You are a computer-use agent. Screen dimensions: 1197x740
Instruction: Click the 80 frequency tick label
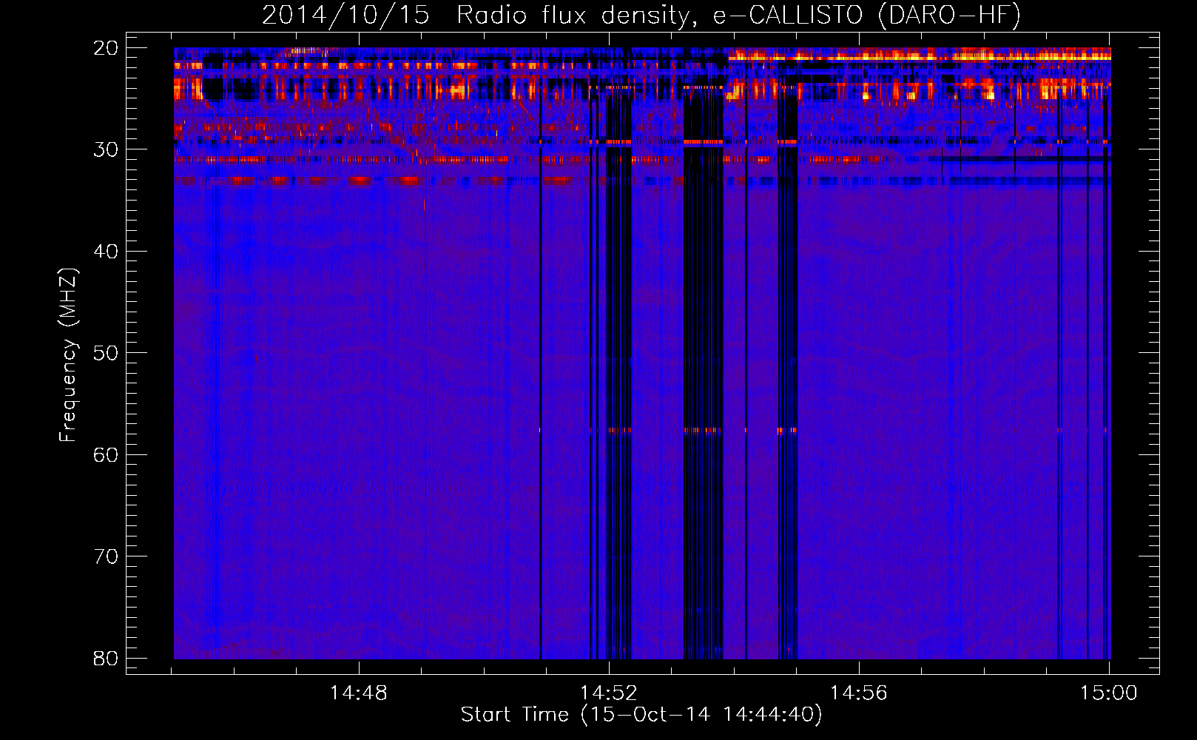[x=106, y=659]
